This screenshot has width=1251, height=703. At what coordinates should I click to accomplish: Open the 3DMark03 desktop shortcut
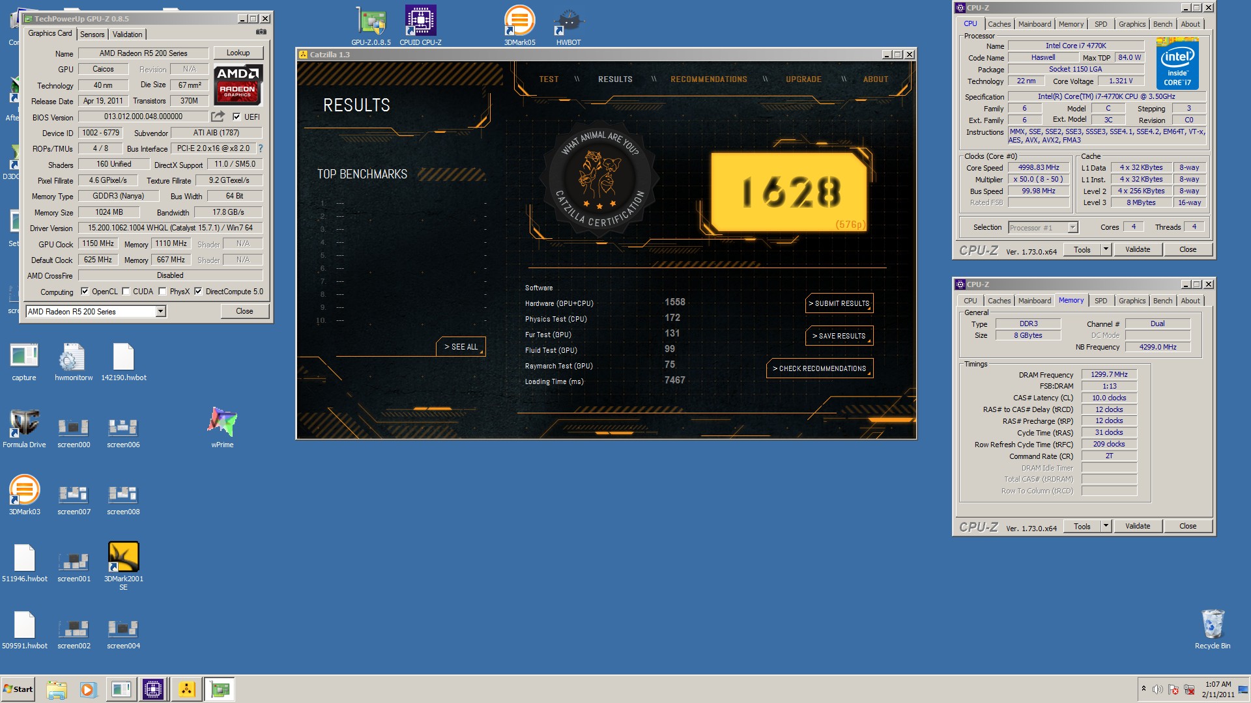tap(24, 496)
